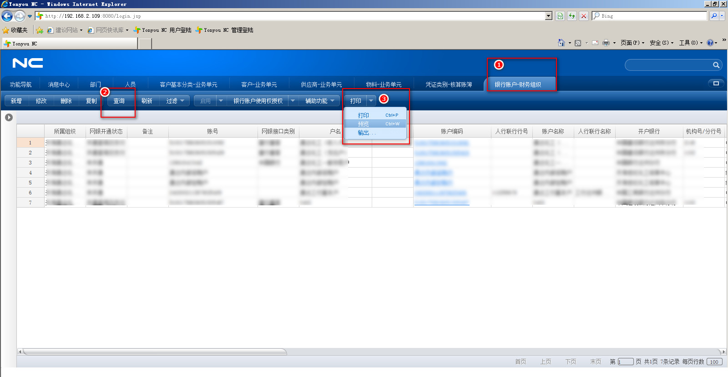This screenshot has height=377, width=728.
Task: Open the address bar history dropdown
Action: tap(549, 16)
